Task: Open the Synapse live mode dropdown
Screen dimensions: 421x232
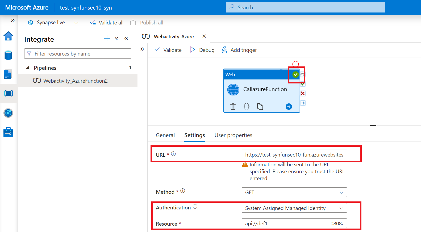Action: point(76,23)
